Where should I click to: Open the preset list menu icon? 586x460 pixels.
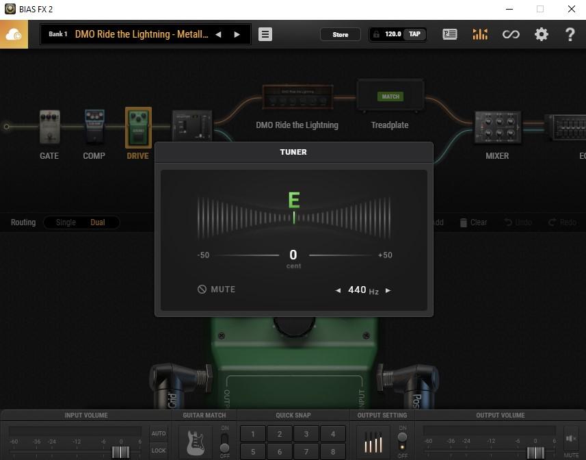(x=265, y=34)
